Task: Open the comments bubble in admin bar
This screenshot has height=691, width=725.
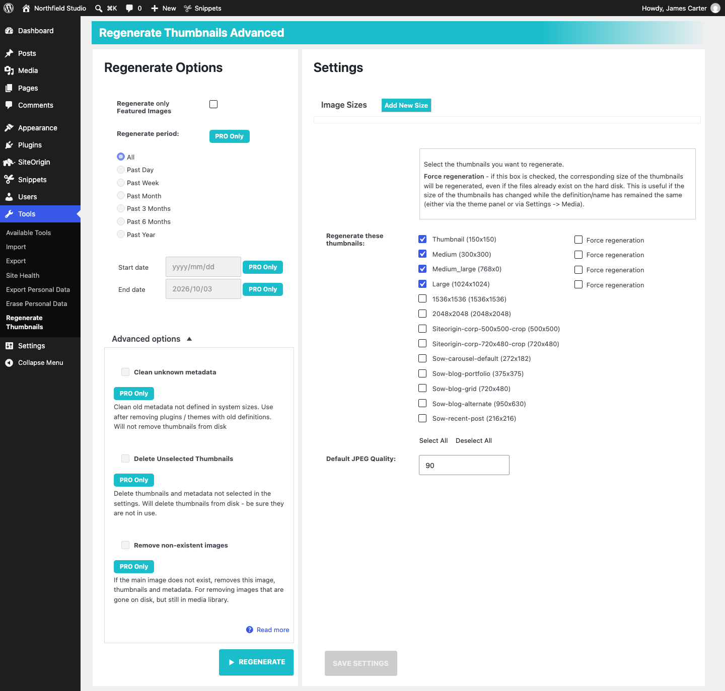Action: pos(129,8)
